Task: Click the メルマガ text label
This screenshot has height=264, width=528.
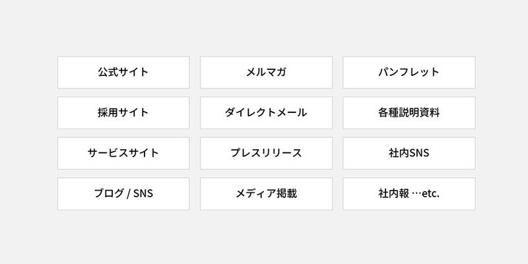Action: [266, 72]
